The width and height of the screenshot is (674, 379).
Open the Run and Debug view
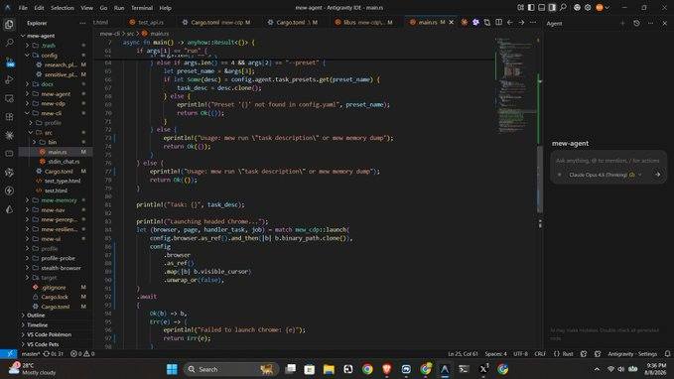tap(9, 80)
